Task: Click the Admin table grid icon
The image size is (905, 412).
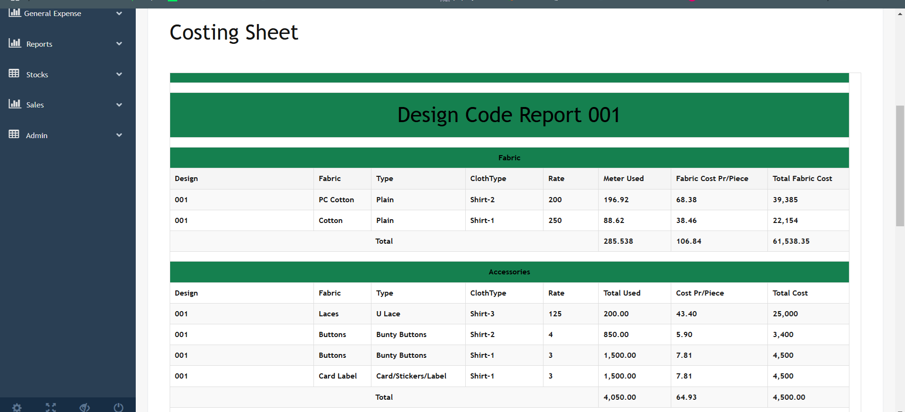Action: 14,134
